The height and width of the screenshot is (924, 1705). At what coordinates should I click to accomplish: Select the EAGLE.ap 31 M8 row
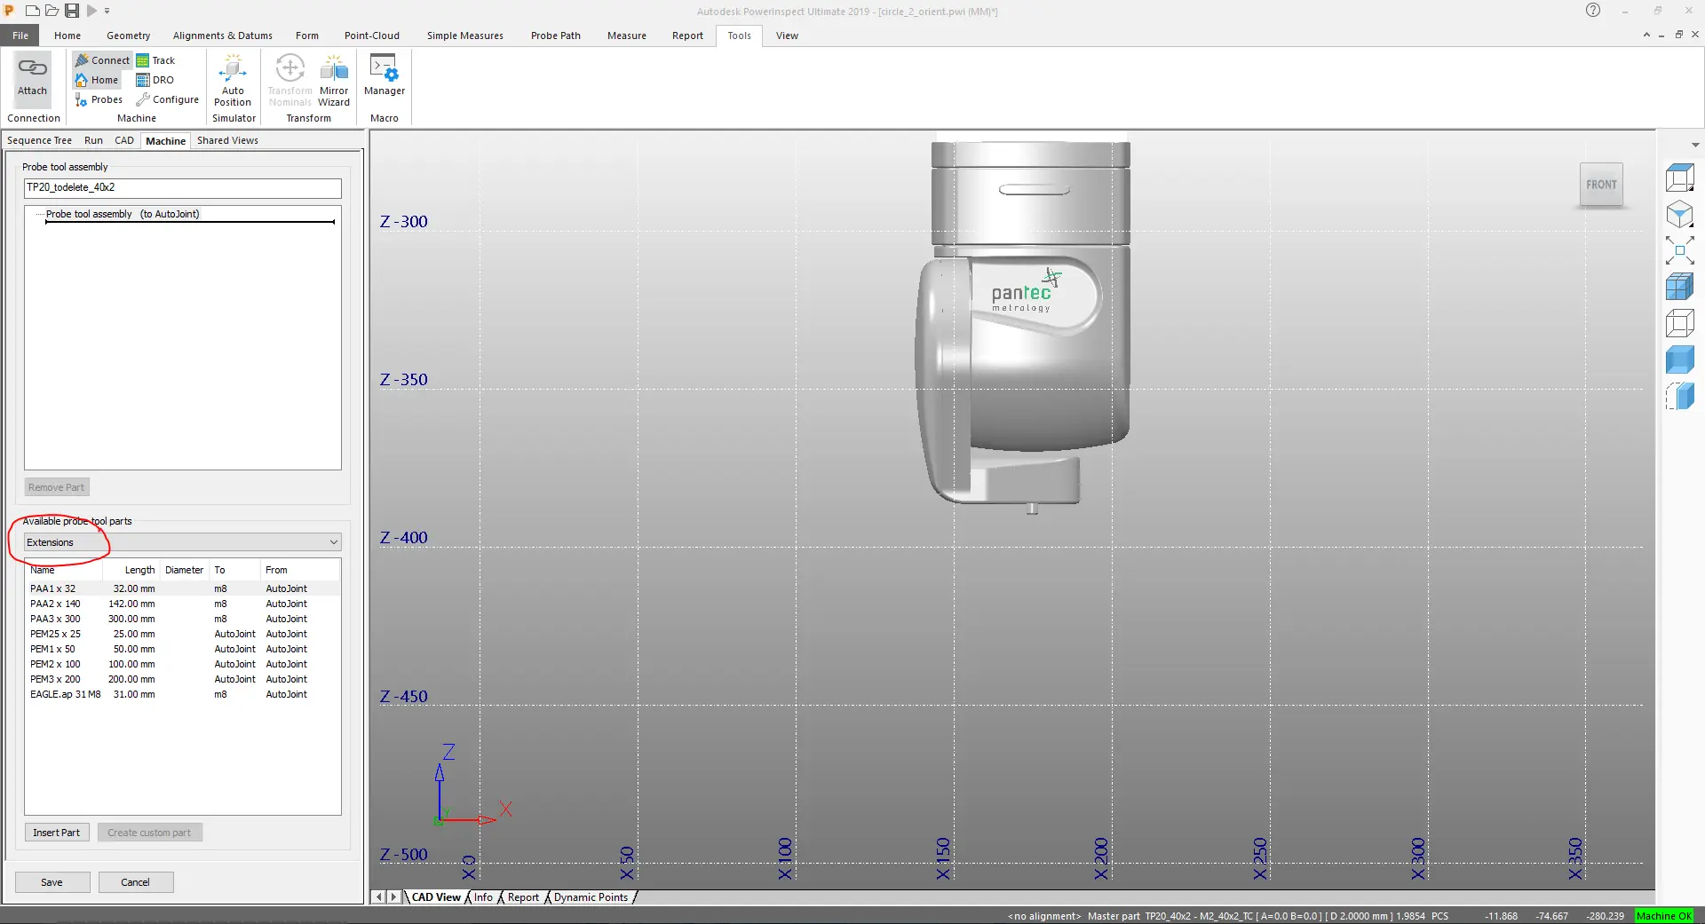coord(182,694)
